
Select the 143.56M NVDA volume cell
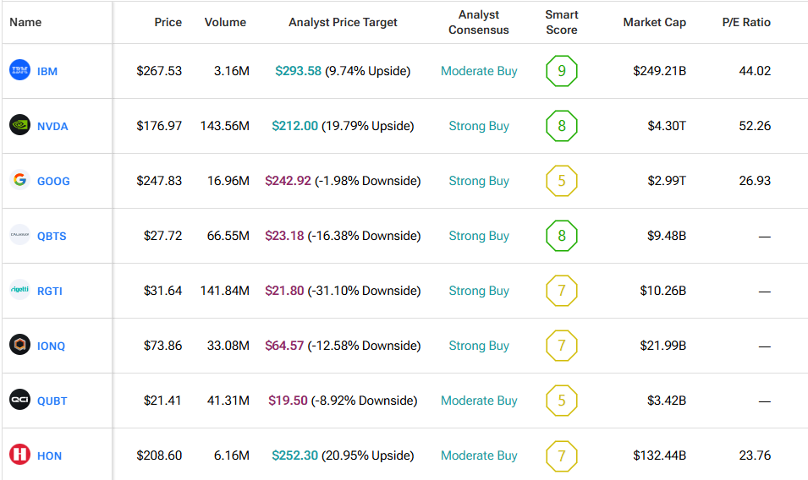click(225, 126)
